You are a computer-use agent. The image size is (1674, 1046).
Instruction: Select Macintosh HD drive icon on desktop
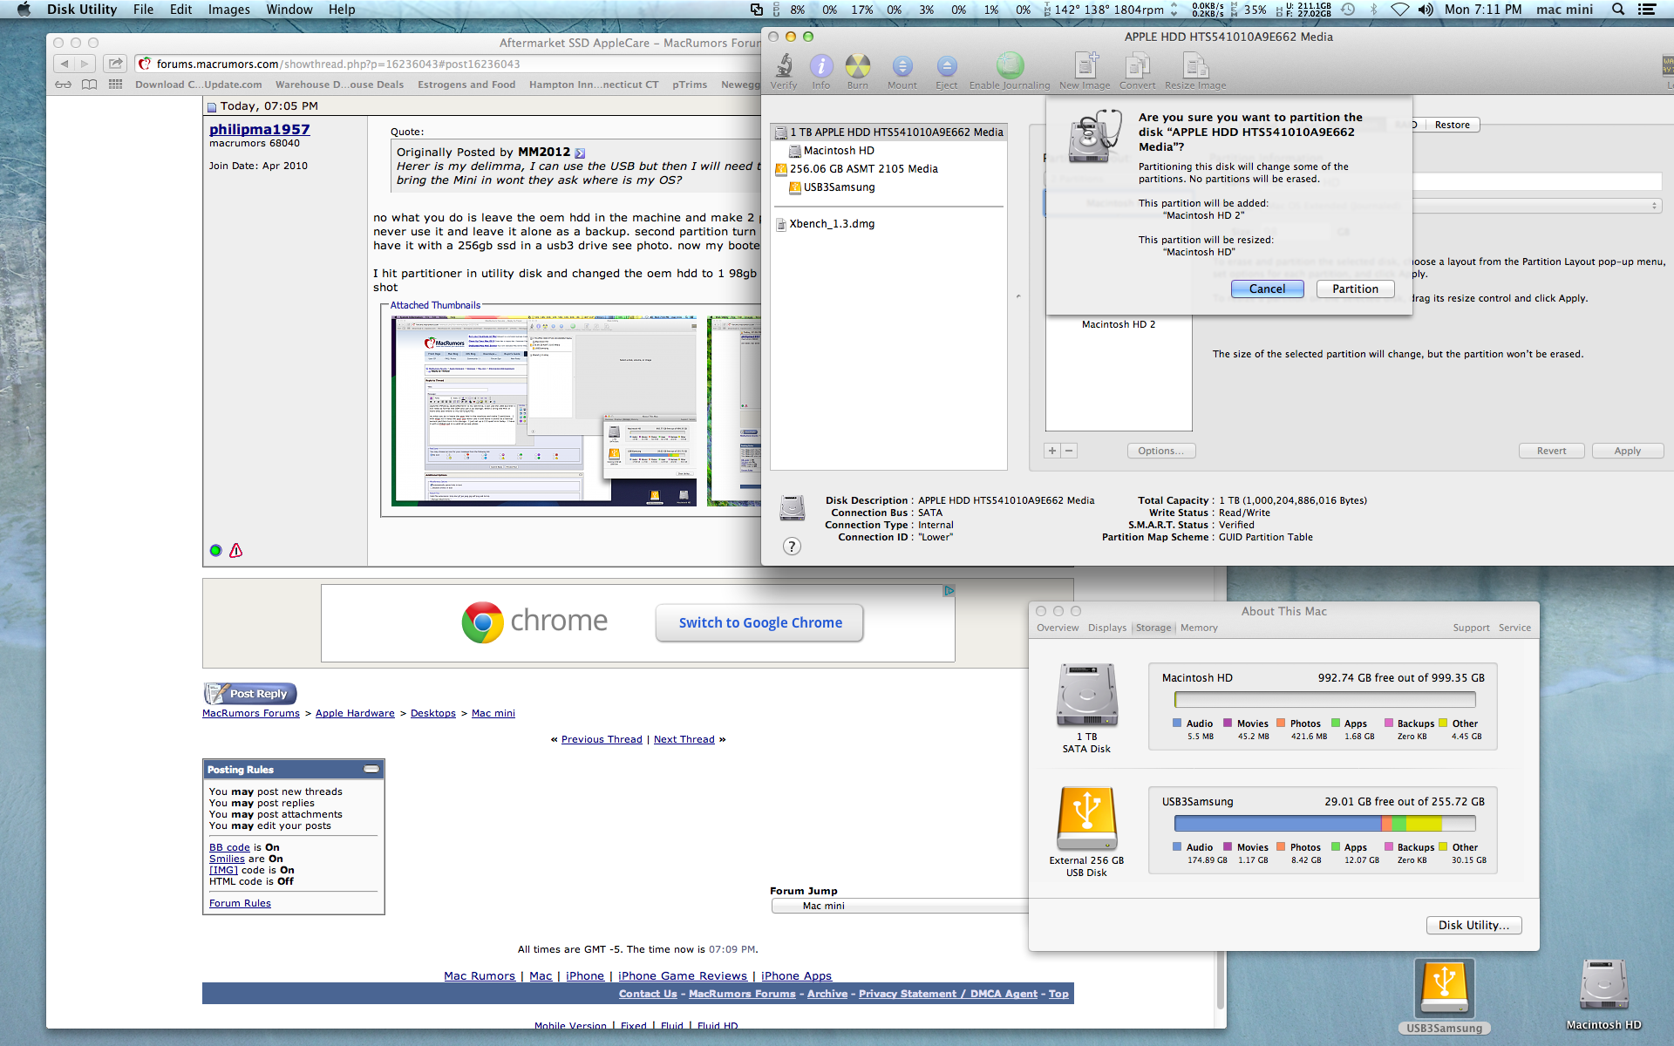click(x=1603, y=987)
